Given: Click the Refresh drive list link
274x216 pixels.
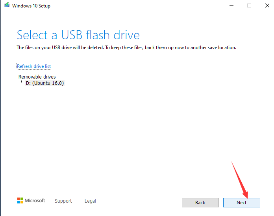Looking at the screenshot, I should point(34,66).
